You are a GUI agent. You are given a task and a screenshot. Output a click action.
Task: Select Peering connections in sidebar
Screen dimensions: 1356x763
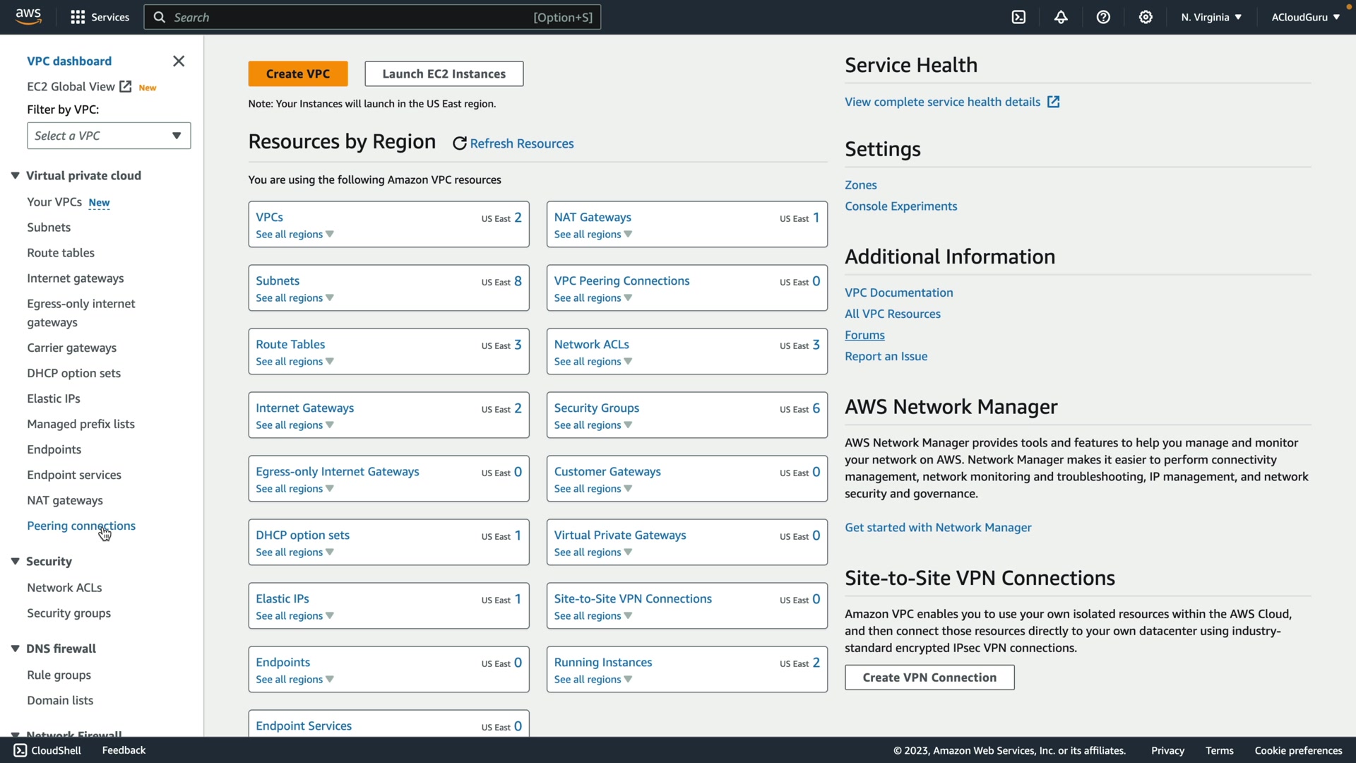coord(81,526)
